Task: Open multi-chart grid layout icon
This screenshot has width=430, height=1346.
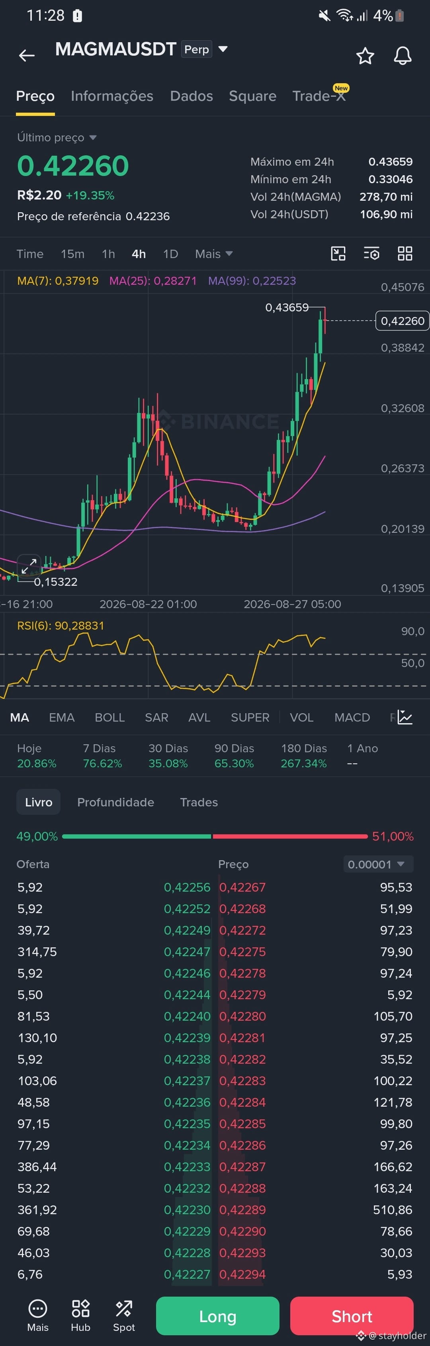Action: click(405, 253)
